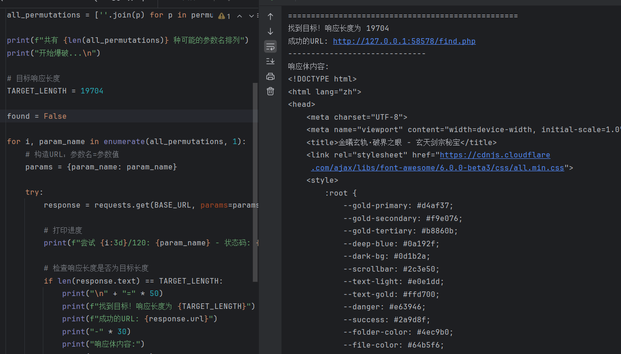The width and height of the screenshot is (621, 354).
Task: Click the 'found = False' code line
Action: [37, 116]
